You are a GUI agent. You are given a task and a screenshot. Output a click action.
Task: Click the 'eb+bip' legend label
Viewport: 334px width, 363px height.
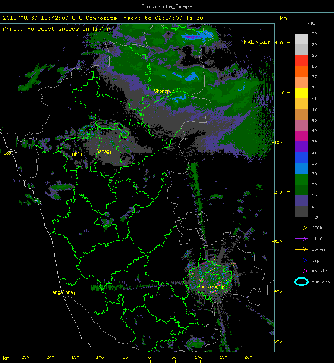pos(320,271)
